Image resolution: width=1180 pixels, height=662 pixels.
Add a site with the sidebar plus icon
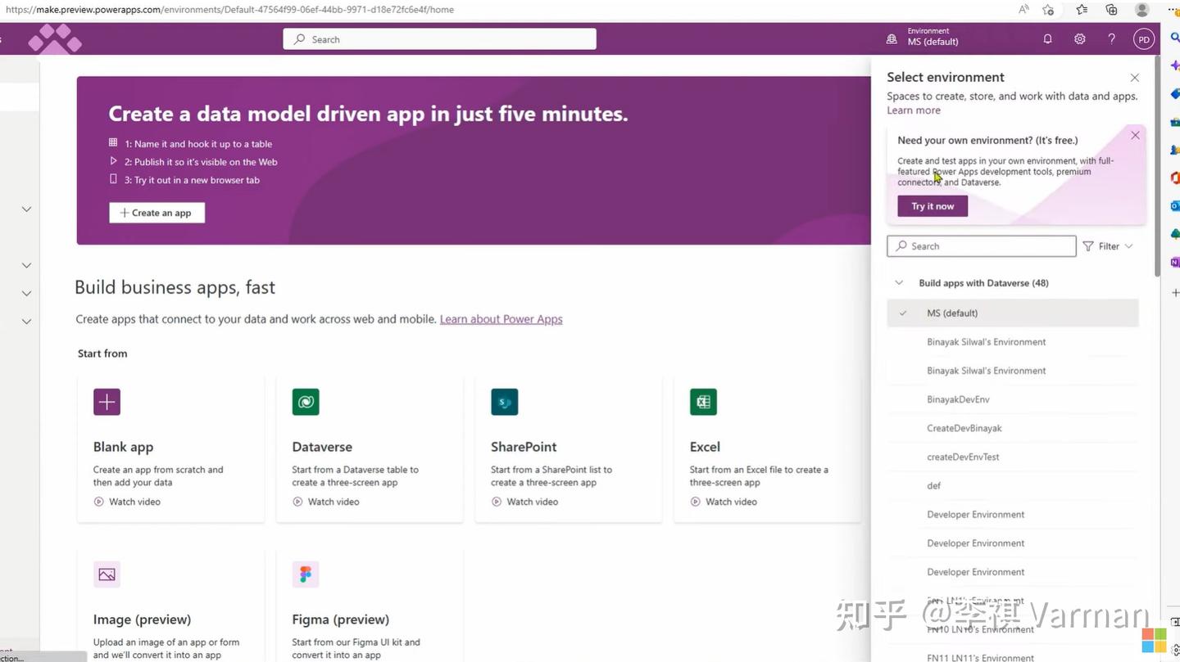[x=1174, y=292]
